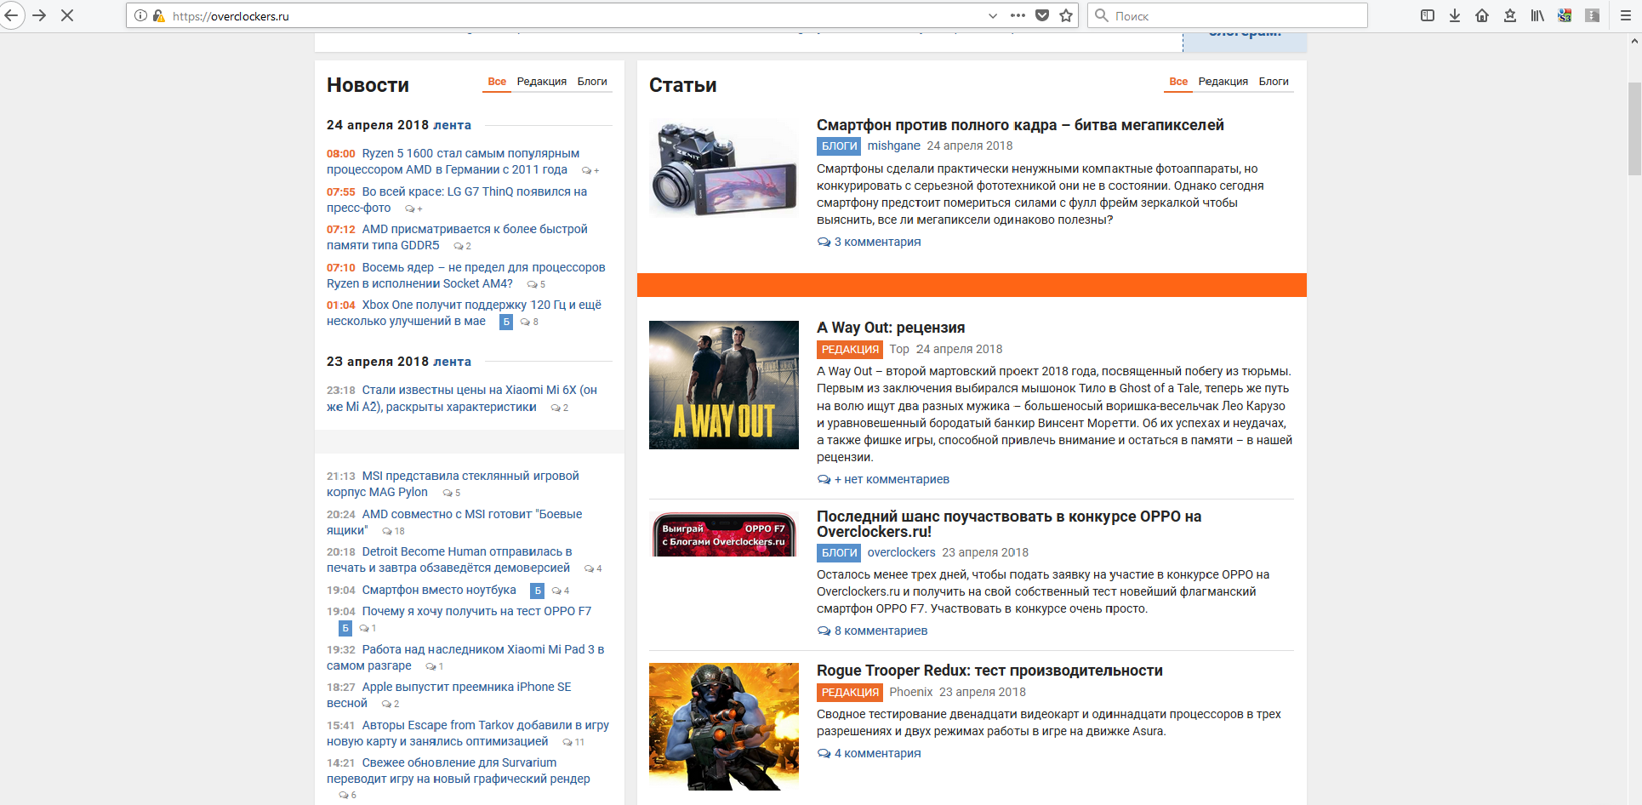Open article A Way Out: рецензия
Viewport: 1642px width, 805px height.
coord(891,328)
